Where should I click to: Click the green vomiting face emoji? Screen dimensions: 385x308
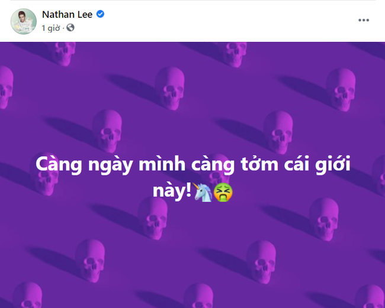(223, 192)
